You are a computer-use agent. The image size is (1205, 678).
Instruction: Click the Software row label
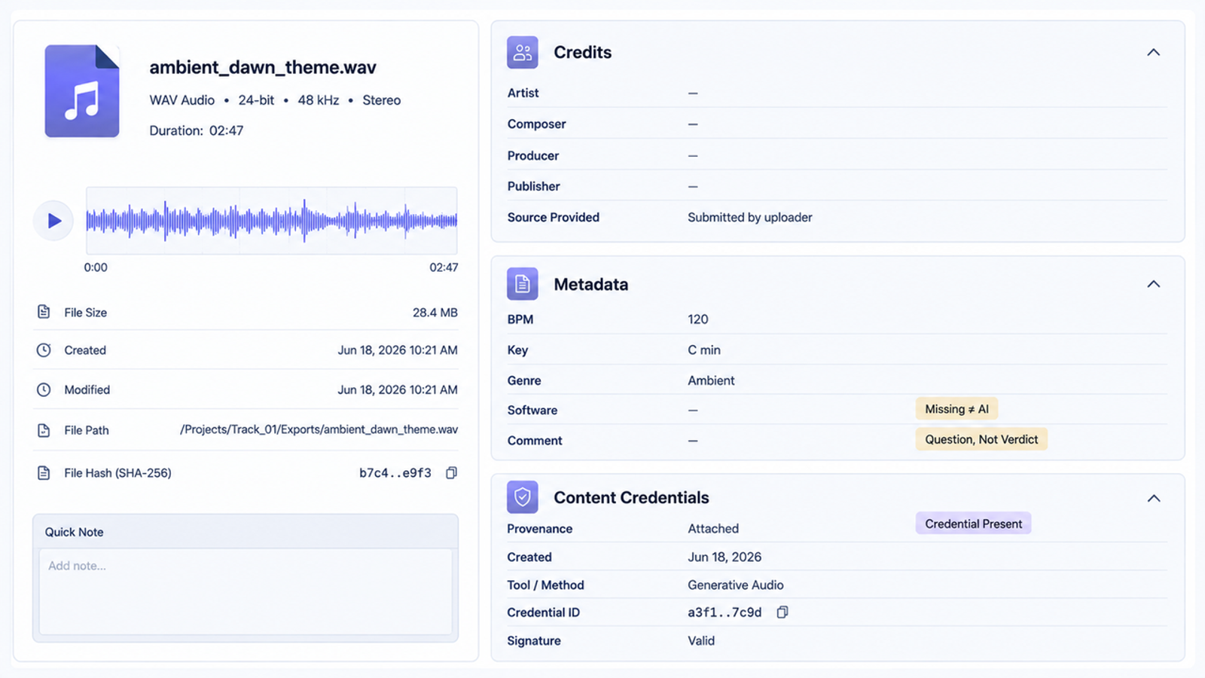tap(532, 410)
